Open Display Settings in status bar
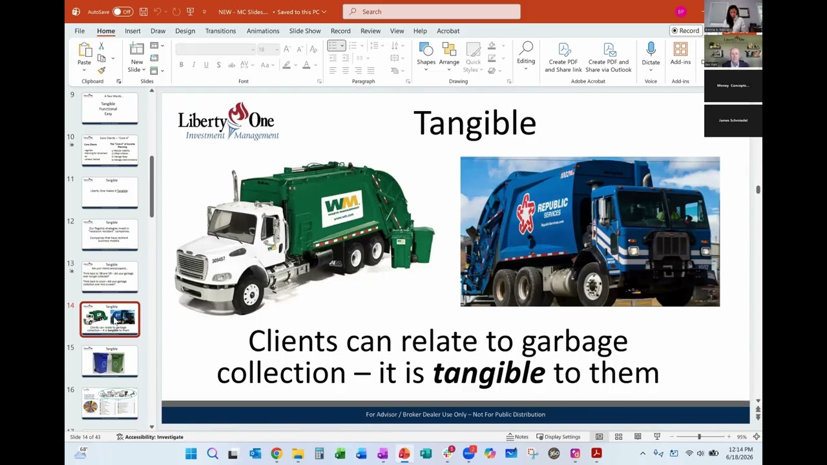This screenshot has width=827, height=465. [558, 437]
